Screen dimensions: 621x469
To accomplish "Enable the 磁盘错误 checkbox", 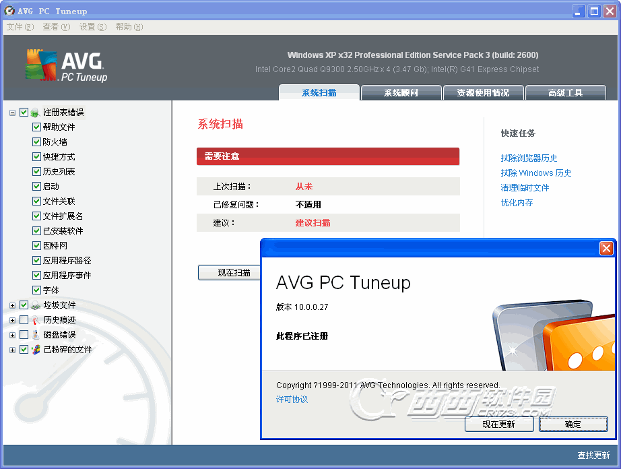I will (x=24, y=334).
